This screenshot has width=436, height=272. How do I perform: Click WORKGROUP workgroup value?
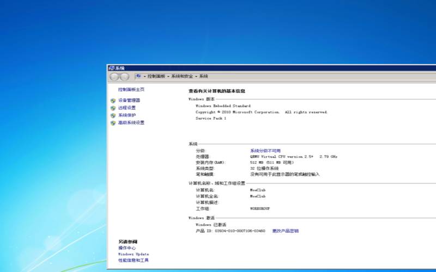click(x=260, y=208)
